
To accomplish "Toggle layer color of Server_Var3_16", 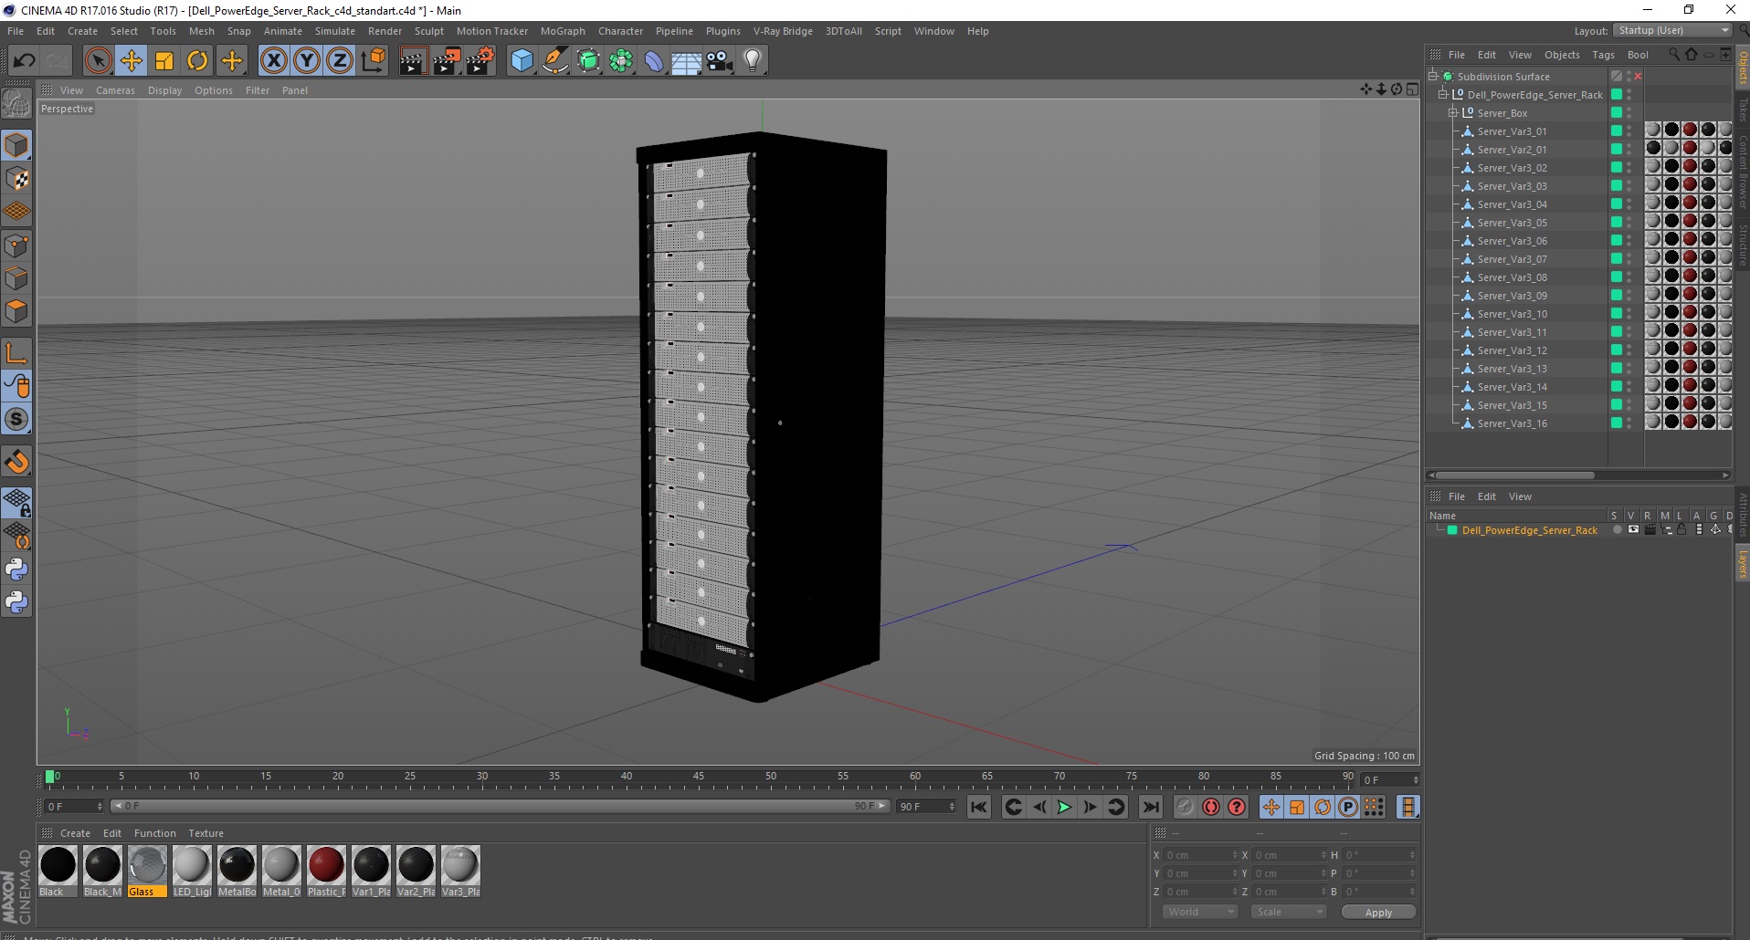I will 1616,423.
